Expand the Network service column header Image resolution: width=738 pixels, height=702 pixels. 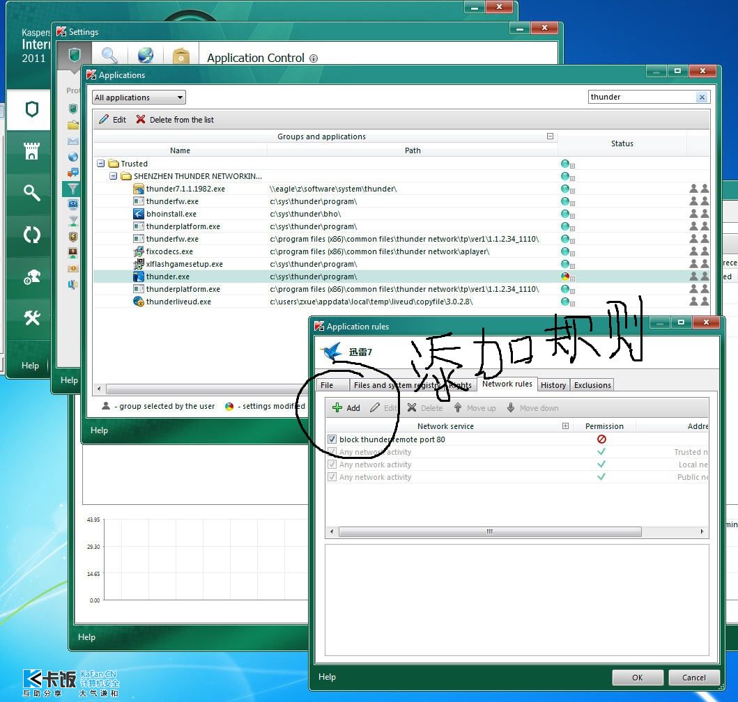tap(565, 426)
